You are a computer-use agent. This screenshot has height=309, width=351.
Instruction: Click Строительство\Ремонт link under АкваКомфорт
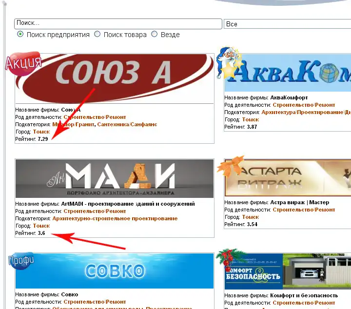tap(304, 105)
